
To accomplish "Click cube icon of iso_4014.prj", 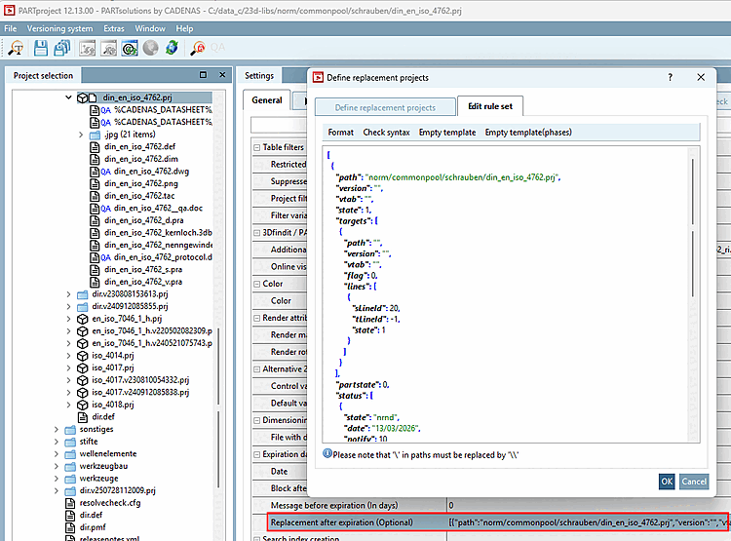I will coord(83,356).
